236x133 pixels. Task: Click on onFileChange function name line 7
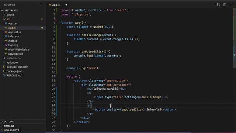92,35
